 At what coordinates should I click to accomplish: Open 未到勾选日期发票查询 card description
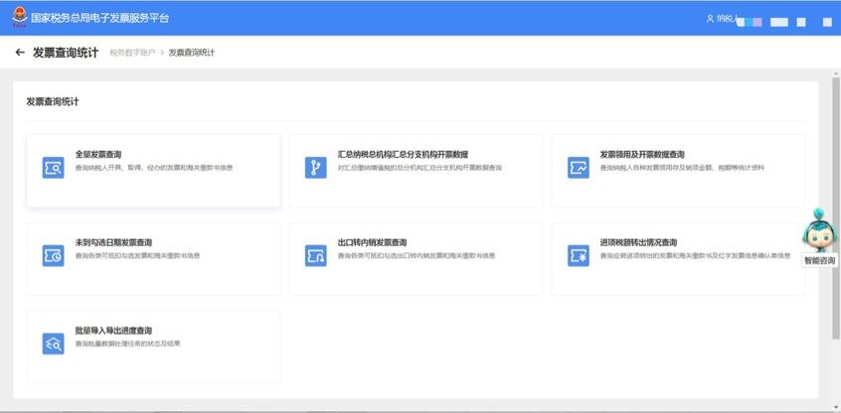pyautogui.click(x=137, y=255)
